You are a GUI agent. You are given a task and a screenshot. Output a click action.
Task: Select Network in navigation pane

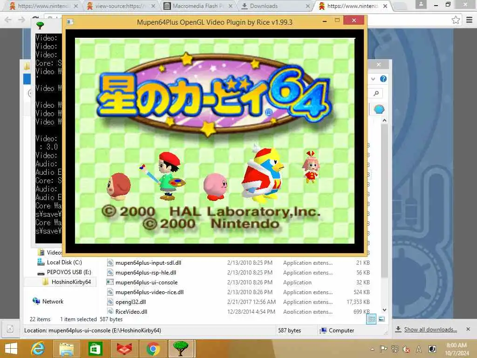[53, 302]
